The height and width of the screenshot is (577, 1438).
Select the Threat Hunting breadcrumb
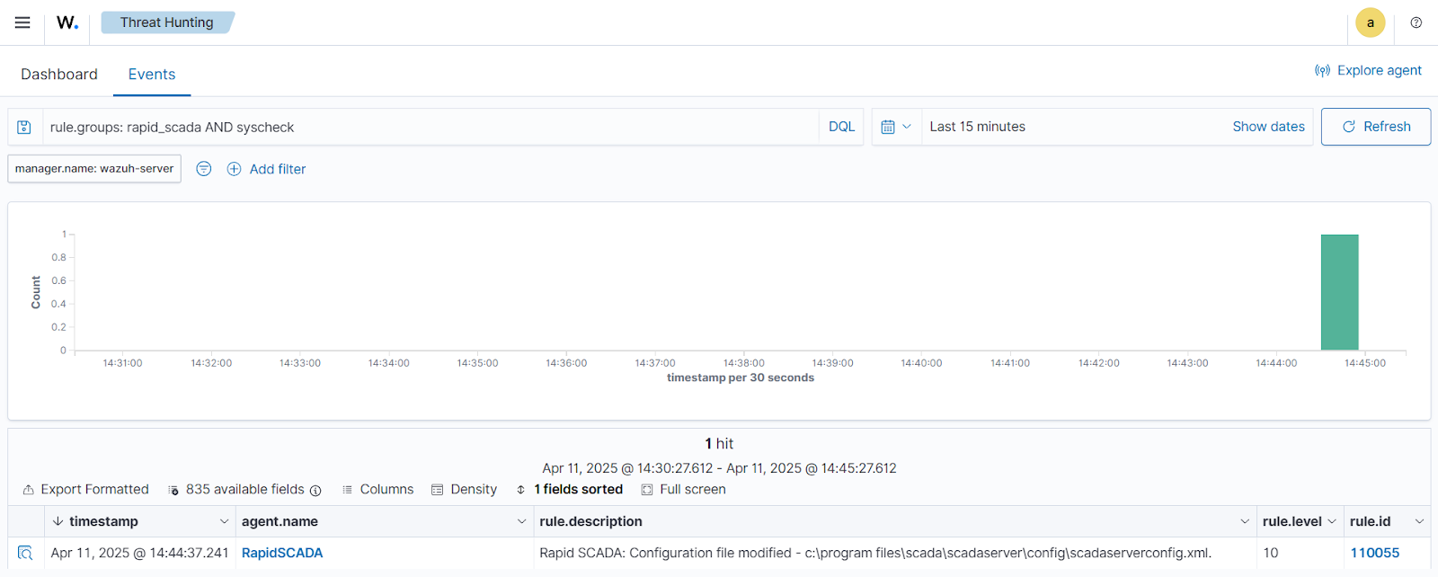click(167, 22)
